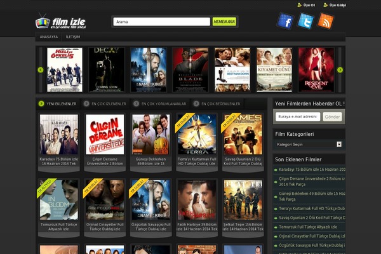Click the Kategori Seçin dropdown arrow
381x254 pixels.
click(x=339, y=144)
